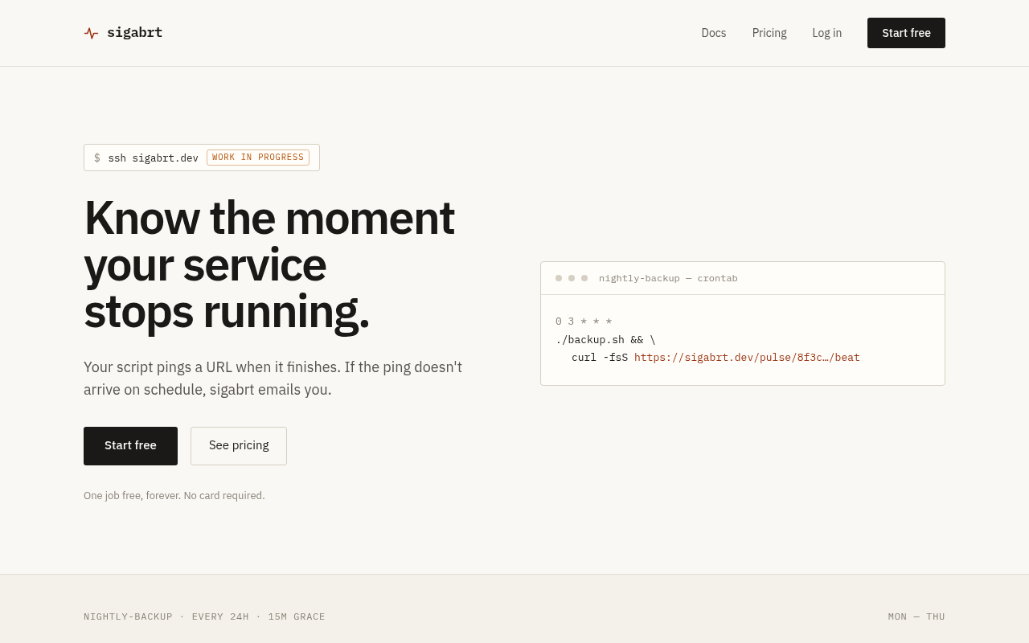Click the './backup.sh && \' line
Image resolution: width=1029 pixels, height=643 pixels.
tap(605, 340)
